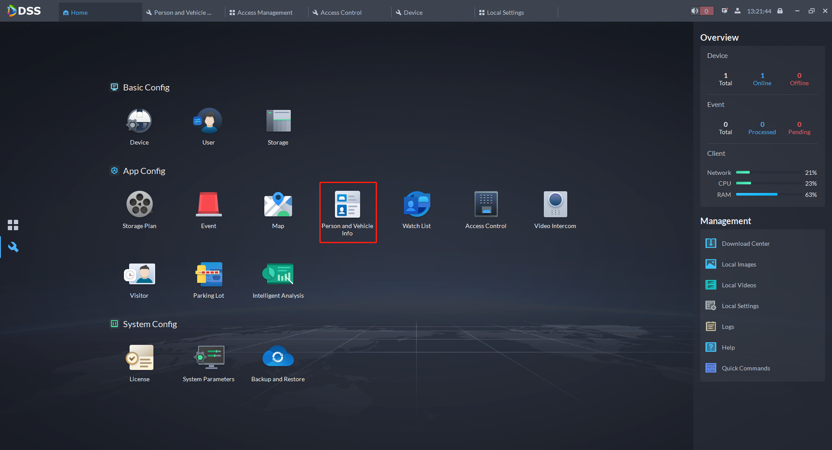Open the Storage Plan icon
Screen dimensions: 832x450
(139, 205)
